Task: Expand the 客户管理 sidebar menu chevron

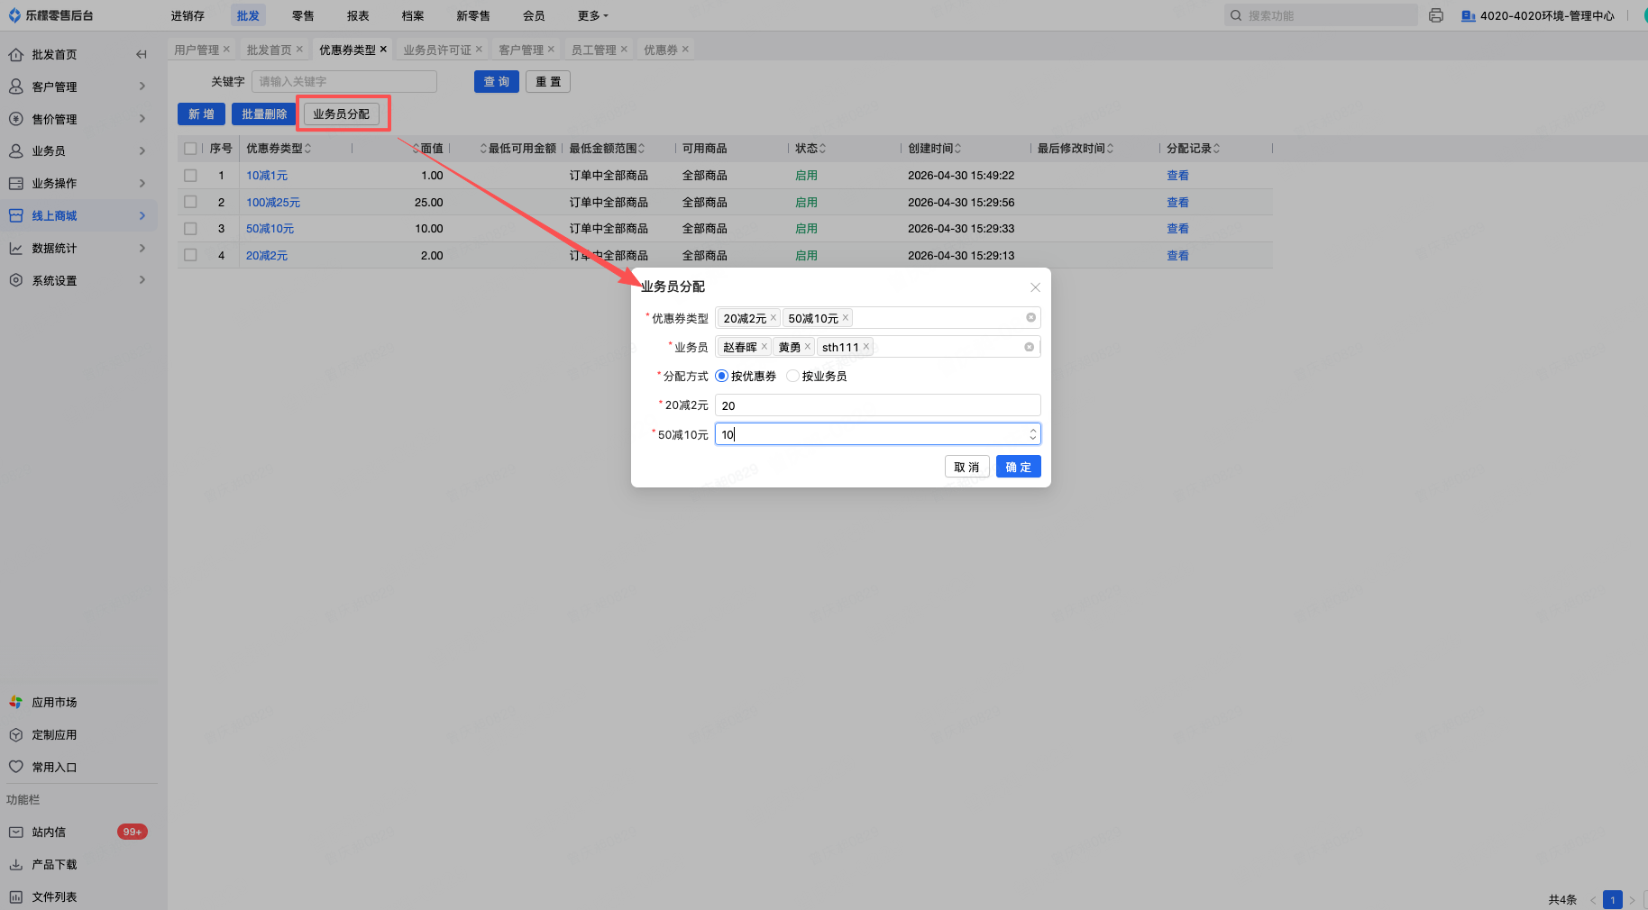Action: click(x=142, y=86)
